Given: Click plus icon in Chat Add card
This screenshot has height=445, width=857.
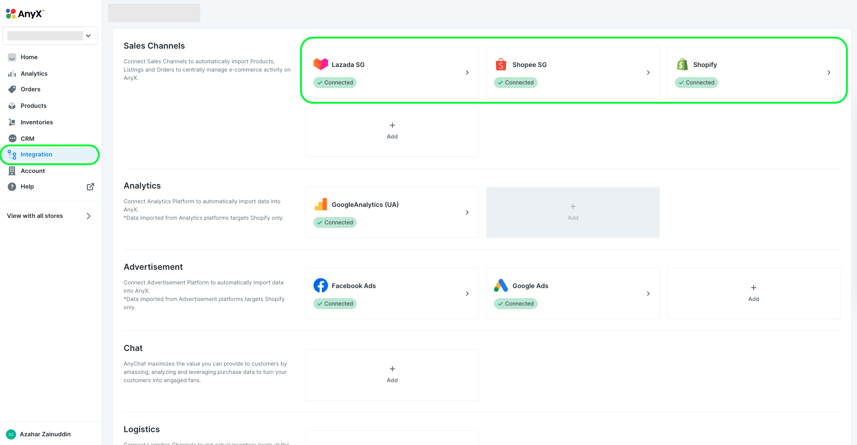Looking at the screenshot, I should pyautogui.click(x=392, y=369).
